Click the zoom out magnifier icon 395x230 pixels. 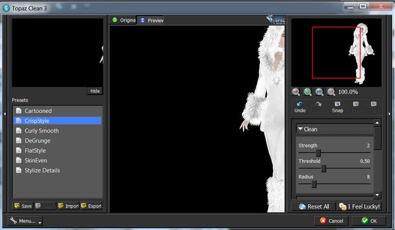(x=296, y=92)
